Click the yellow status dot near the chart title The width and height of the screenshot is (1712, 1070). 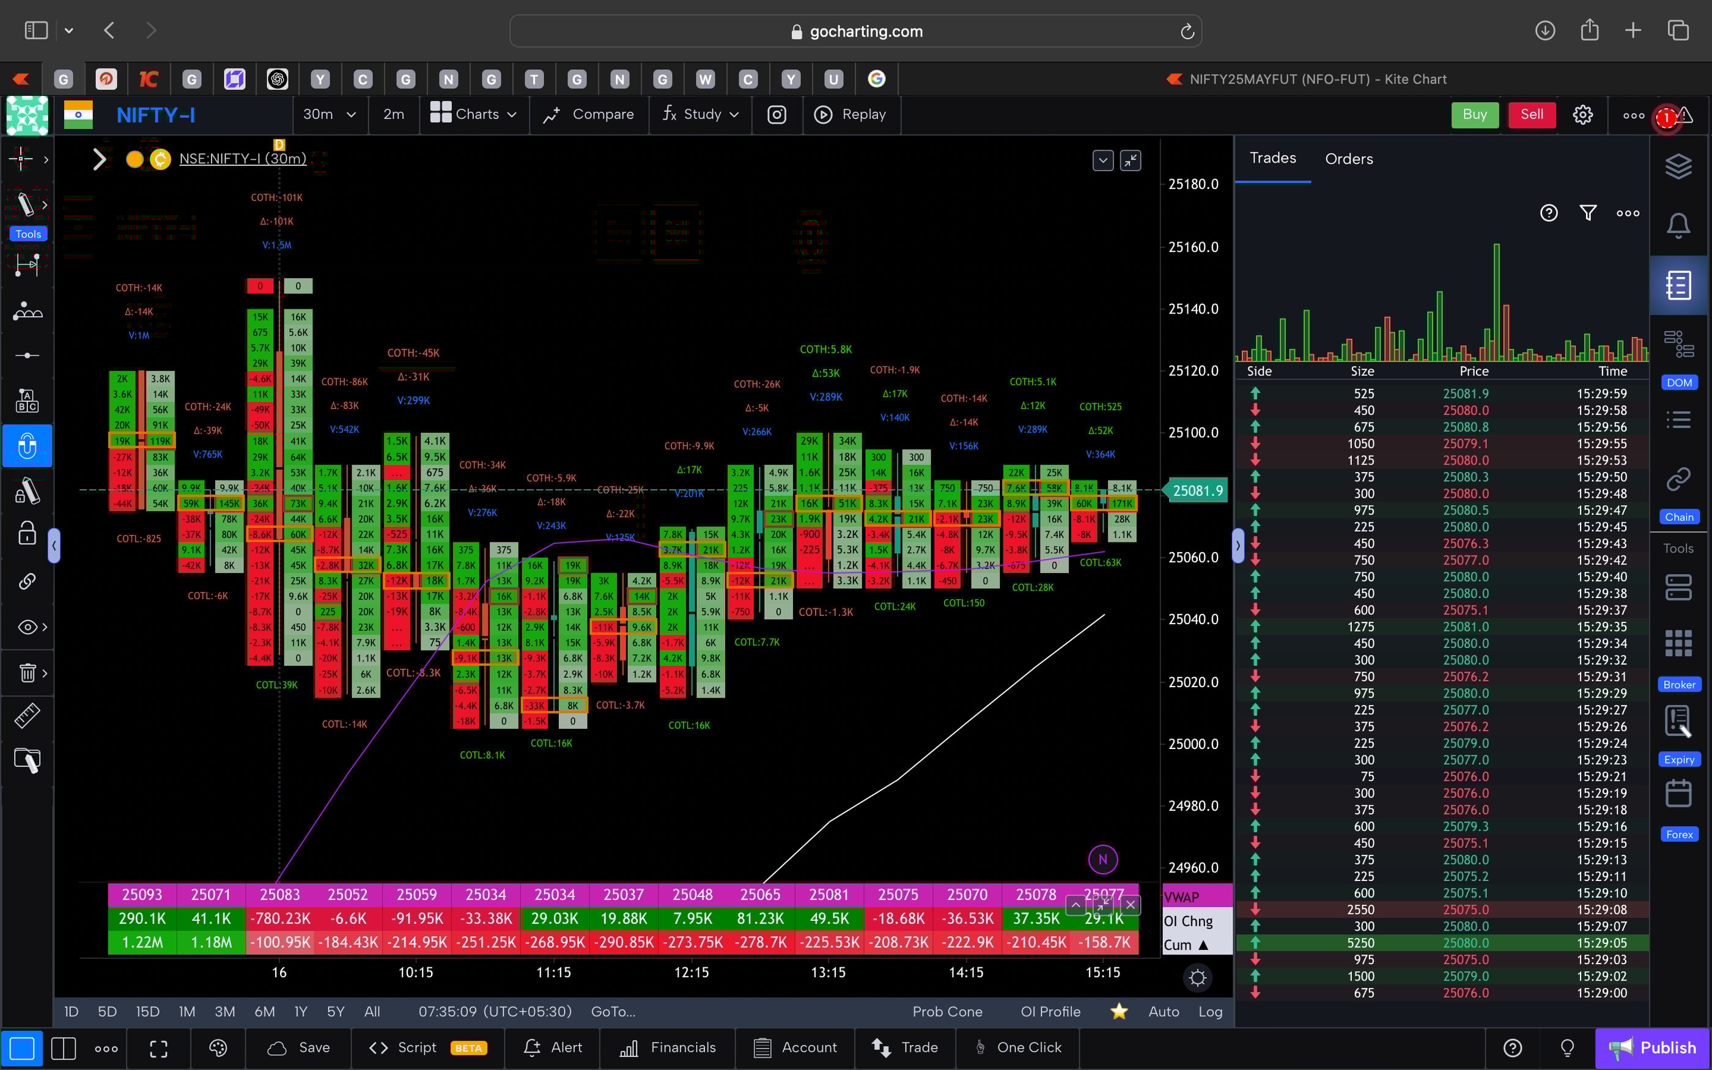(134, 159)
